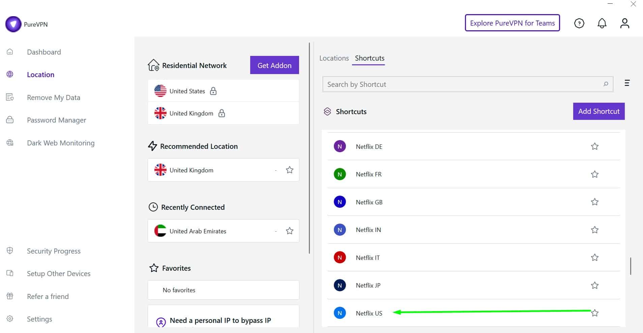
Task: Select United Arab Emirates recent connection
Action: 223,231
